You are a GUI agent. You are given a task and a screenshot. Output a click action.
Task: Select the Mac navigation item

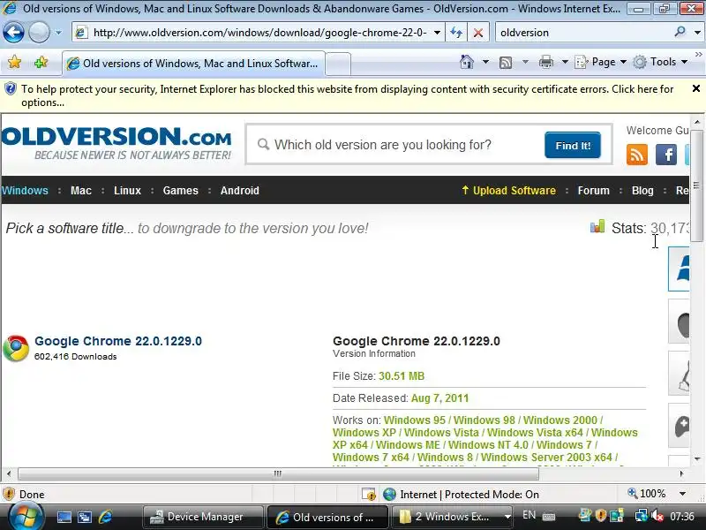(81, 191)
